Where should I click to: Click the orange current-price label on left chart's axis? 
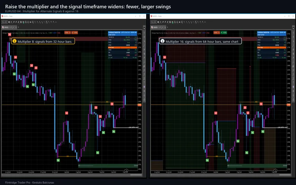click(139, 105)
